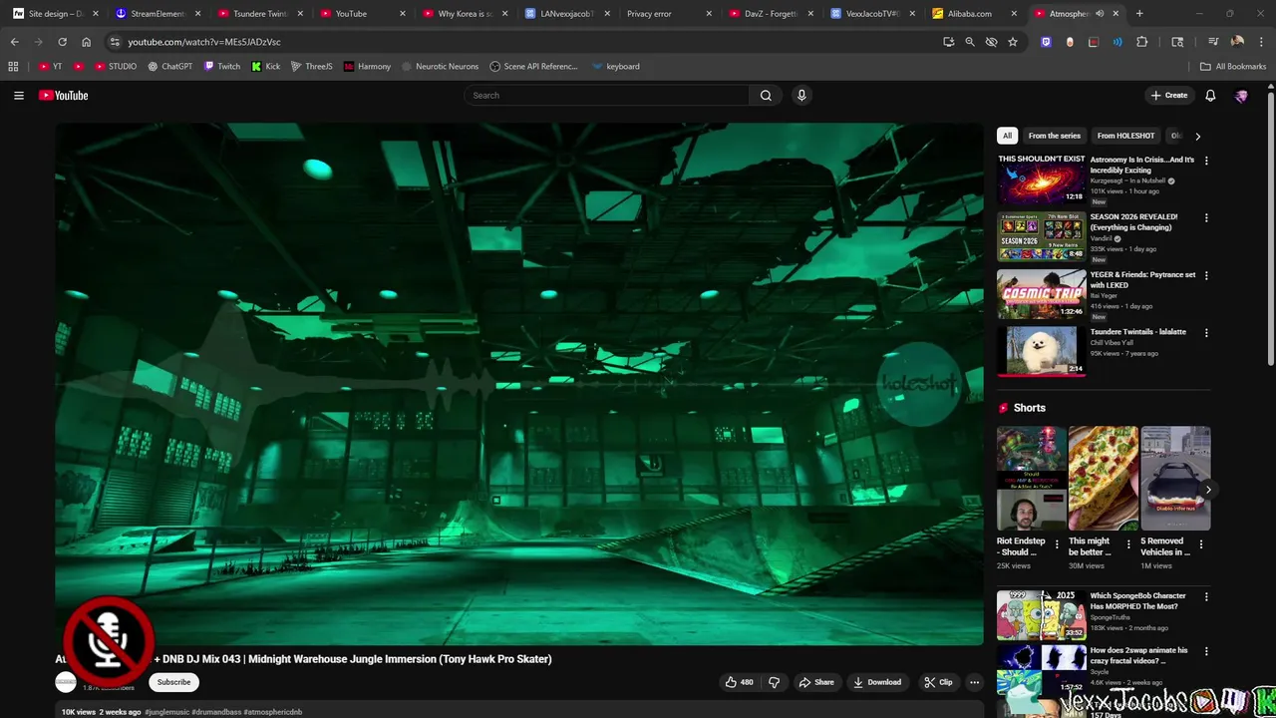Open options for 5 Removed Vehicles short
This screenshot has height=718, width=1276.
coord(1200,544)
